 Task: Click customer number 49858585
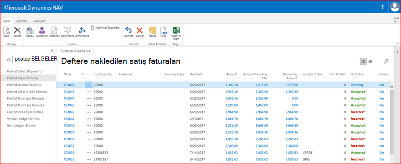101,153
